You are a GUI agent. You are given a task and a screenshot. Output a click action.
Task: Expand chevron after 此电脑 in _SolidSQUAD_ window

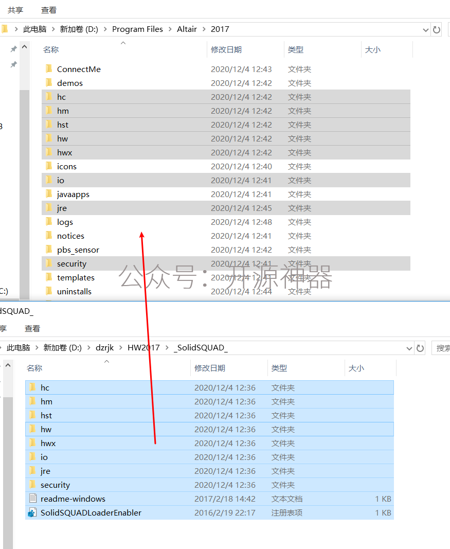37,347
